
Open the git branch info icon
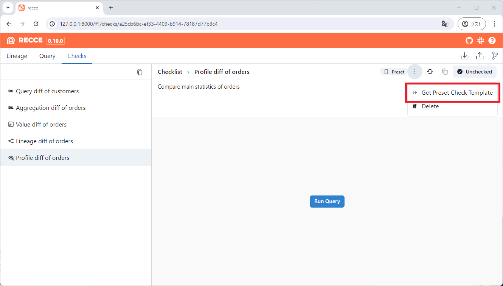coord(495,56)
